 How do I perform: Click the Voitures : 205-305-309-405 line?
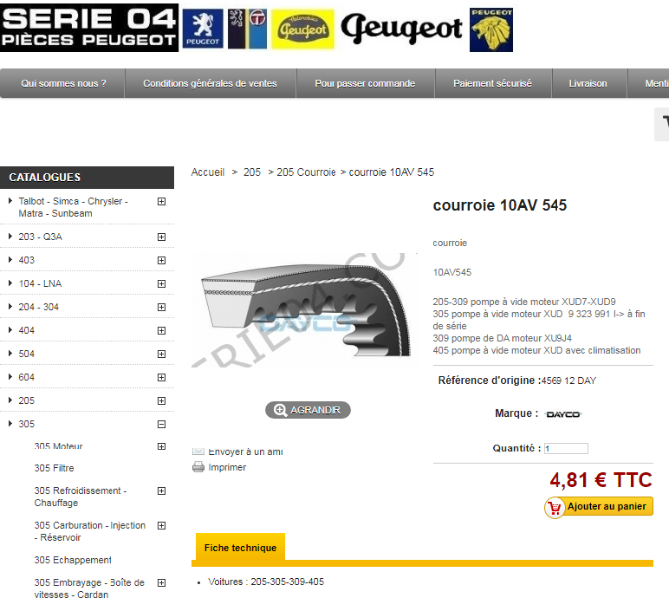pos(266,582)
